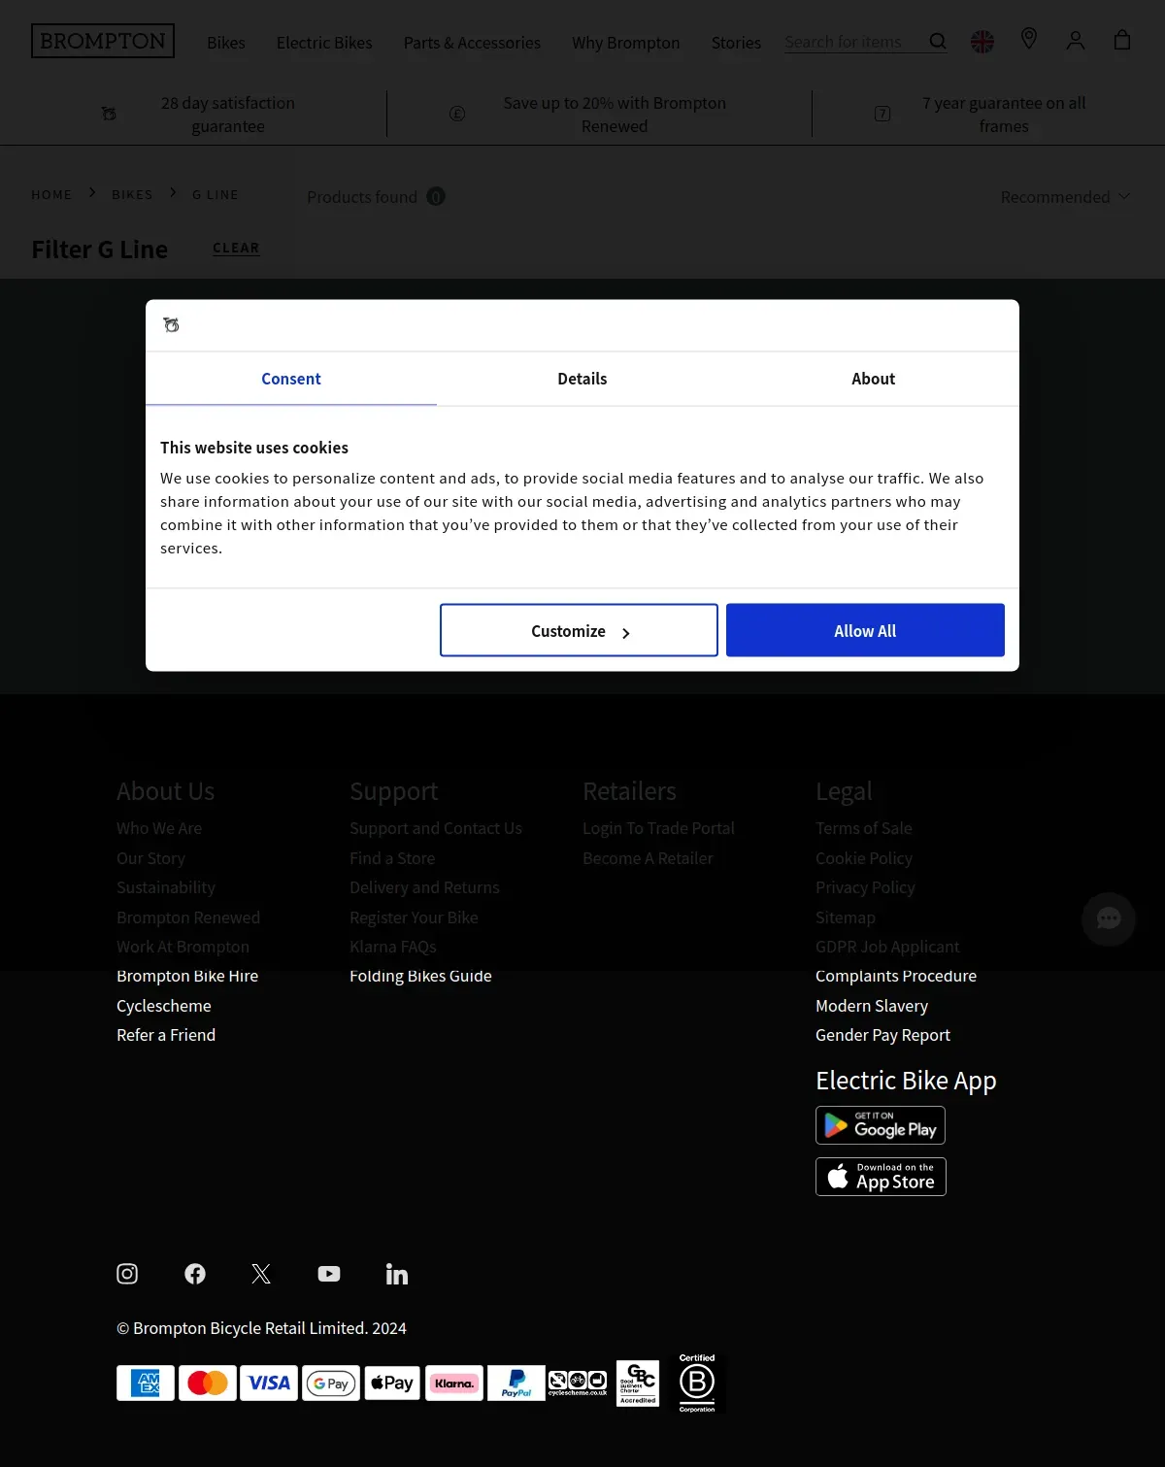Open the UK flag region selector
The width and height of the screenshot is (1165, 1467).
(x=982, y=42)
